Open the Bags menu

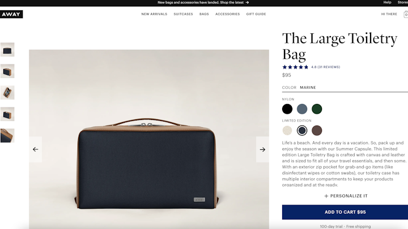(x=204, y=14)
